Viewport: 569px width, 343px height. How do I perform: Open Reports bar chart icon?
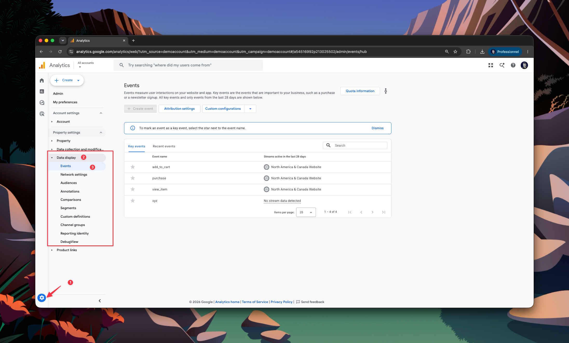42,91
